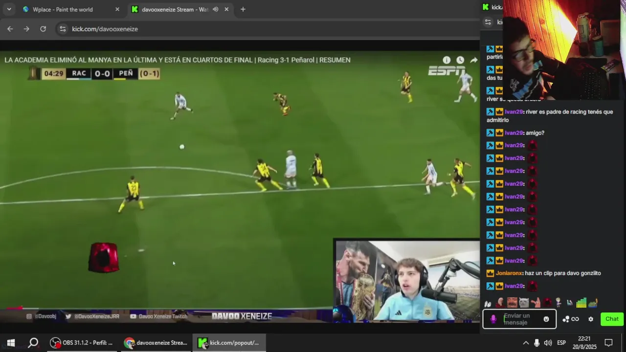This screenshot has height=352, width=626.
Task: Click the ivan29 username in 'amigo?' message
Action: pos(514,133)
